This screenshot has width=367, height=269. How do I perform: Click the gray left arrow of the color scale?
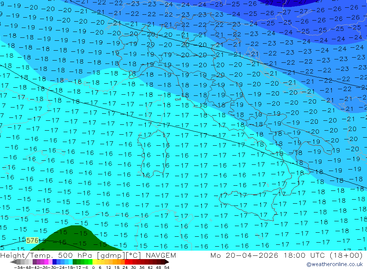point(13,262)
